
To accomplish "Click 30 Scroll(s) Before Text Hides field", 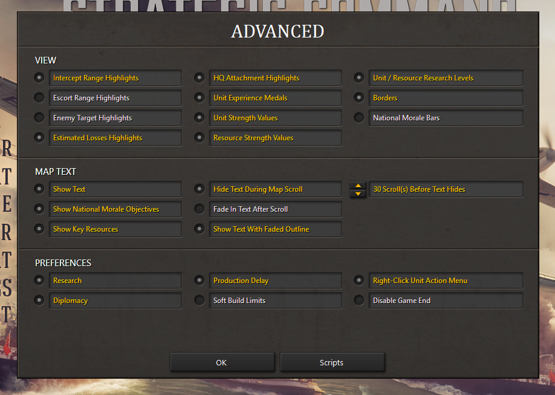I will pyautogui.click(x=446, y=189).
